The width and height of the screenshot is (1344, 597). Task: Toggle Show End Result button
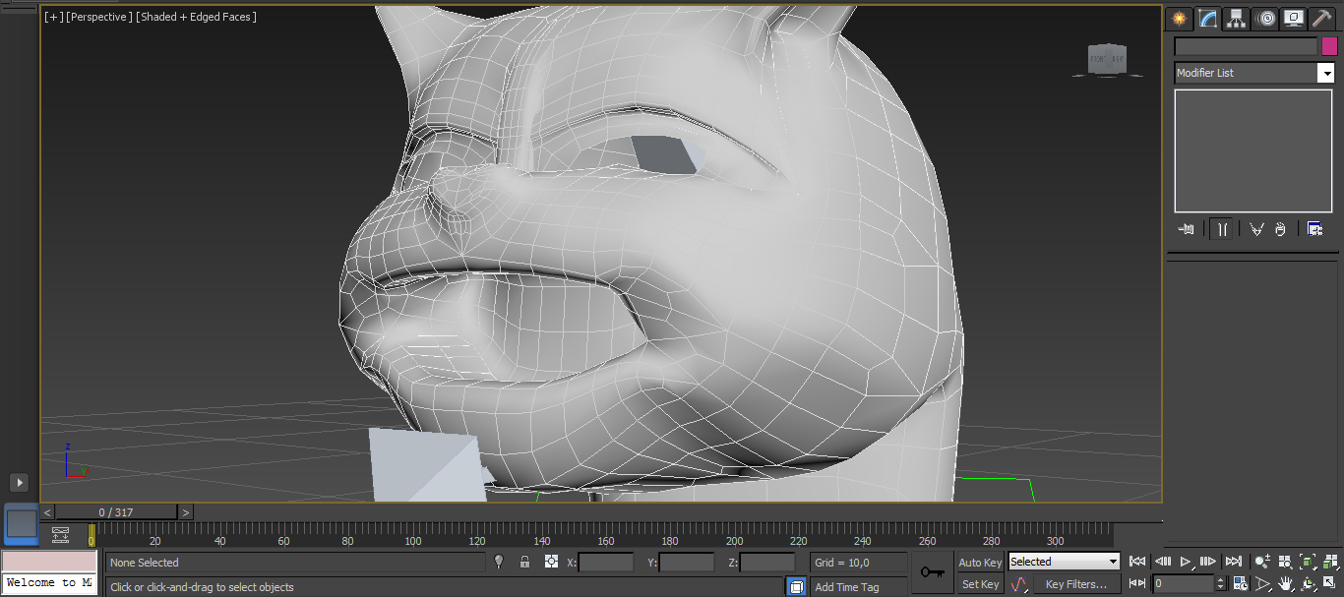1222,229
